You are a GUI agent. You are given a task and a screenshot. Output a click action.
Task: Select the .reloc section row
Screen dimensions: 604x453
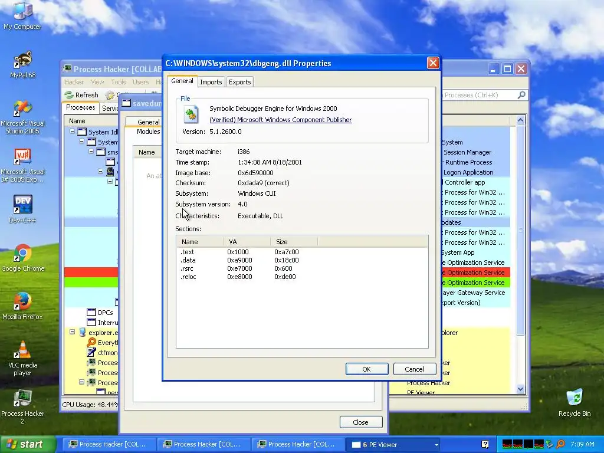(302, 277)
